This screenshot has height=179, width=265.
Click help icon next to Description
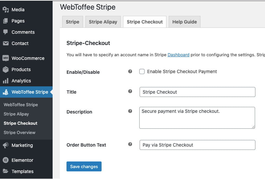(130, 111)
